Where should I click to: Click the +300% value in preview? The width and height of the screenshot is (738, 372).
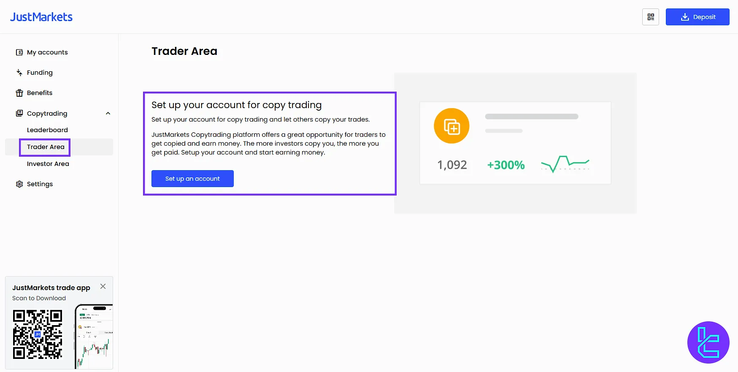click(x=506, y=165)
